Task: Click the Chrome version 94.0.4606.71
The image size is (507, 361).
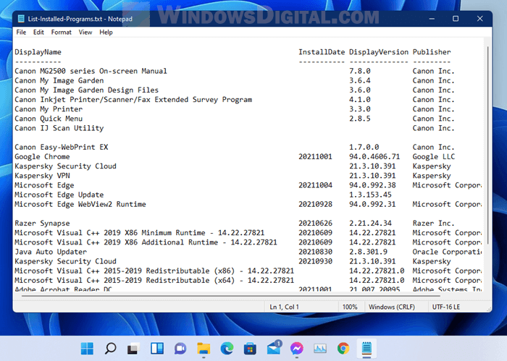Action: (x=374, y=156)
